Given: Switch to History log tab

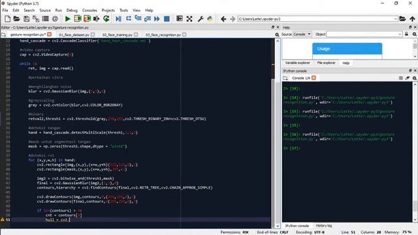Looking at the screenshot, I should 324,226.
